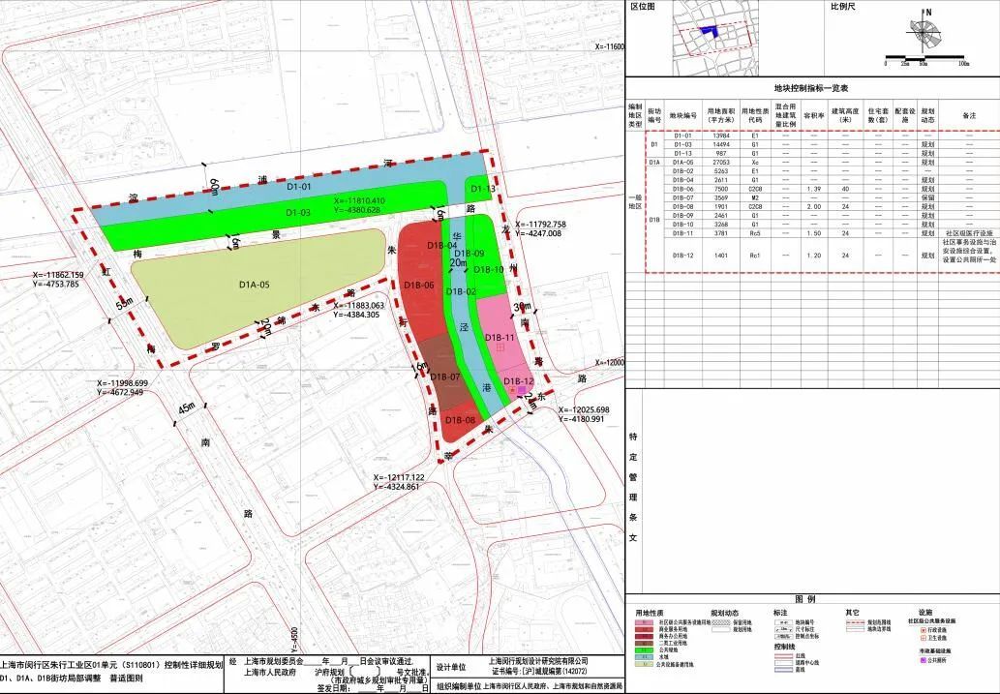This screenshot has width=1000, height=694.
Task: Click the 特定管理条文 vertical heading
Action: (x=633, y=487)
